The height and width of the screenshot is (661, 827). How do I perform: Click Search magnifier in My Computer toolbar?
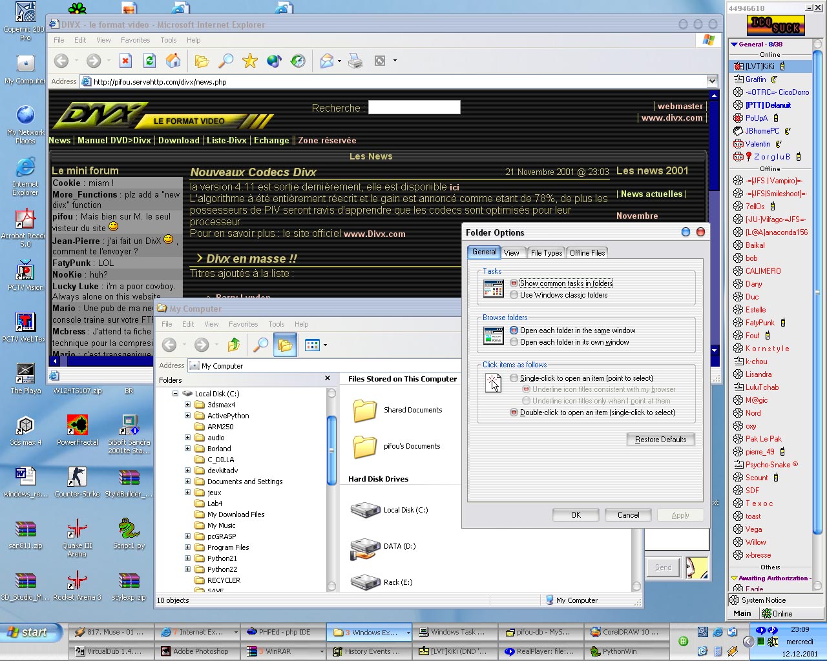(x=260, y=345)
